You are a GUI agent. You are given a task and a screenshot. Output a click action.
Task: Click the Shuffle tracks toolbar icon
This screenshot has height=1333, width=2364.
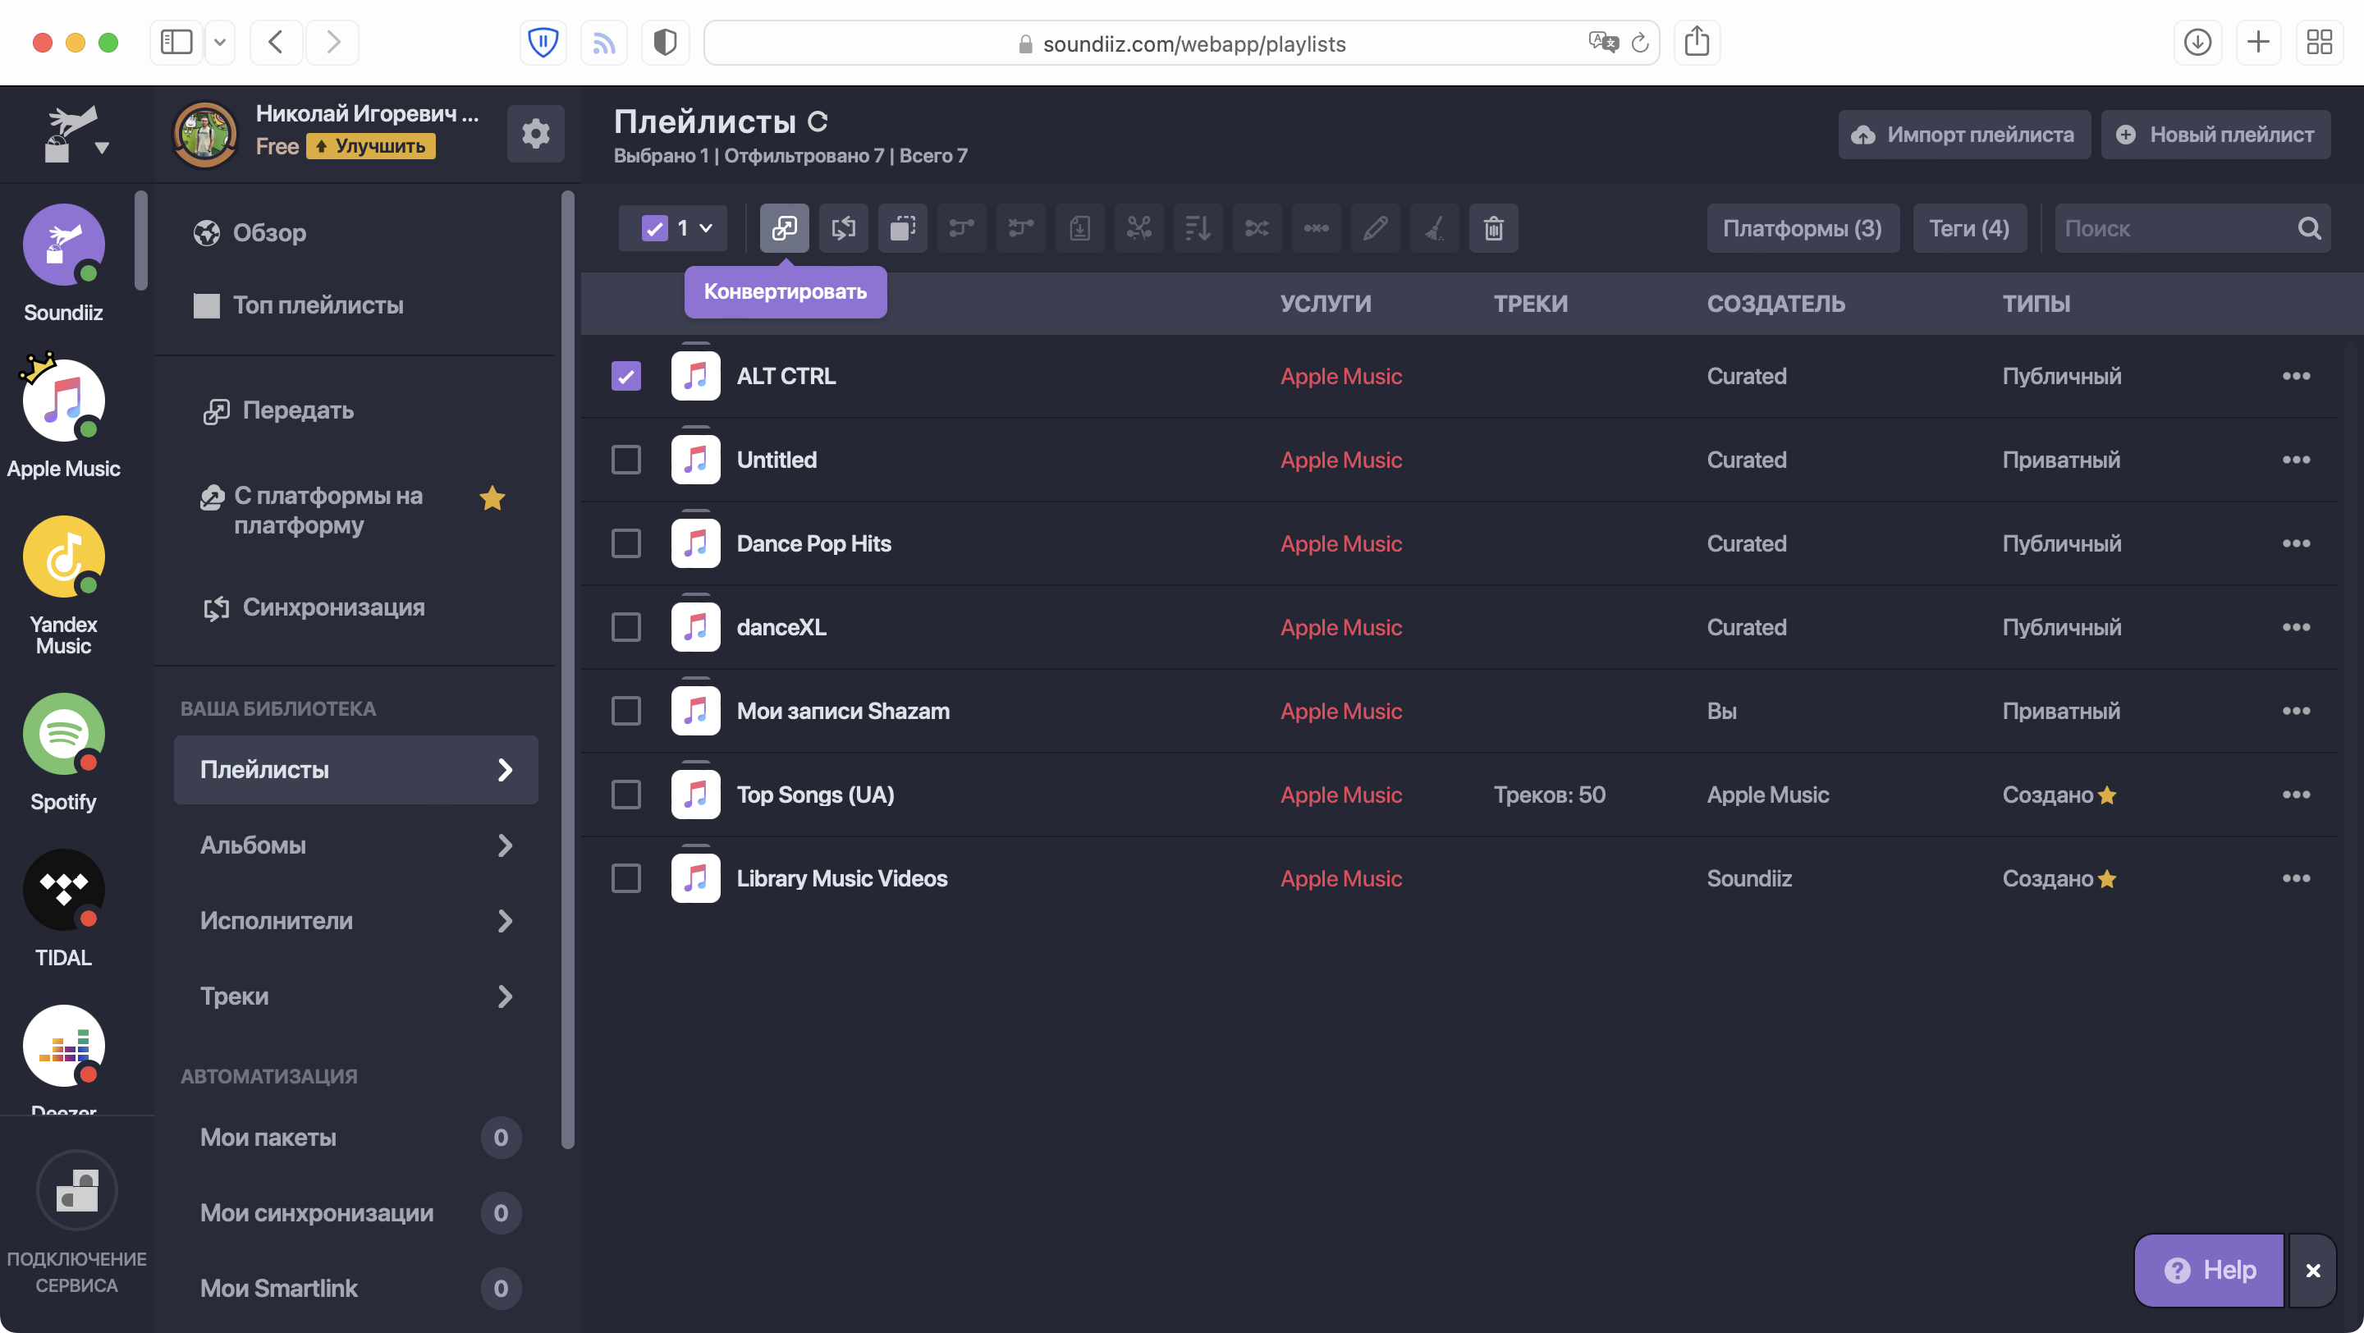(x=1258, y=227)
